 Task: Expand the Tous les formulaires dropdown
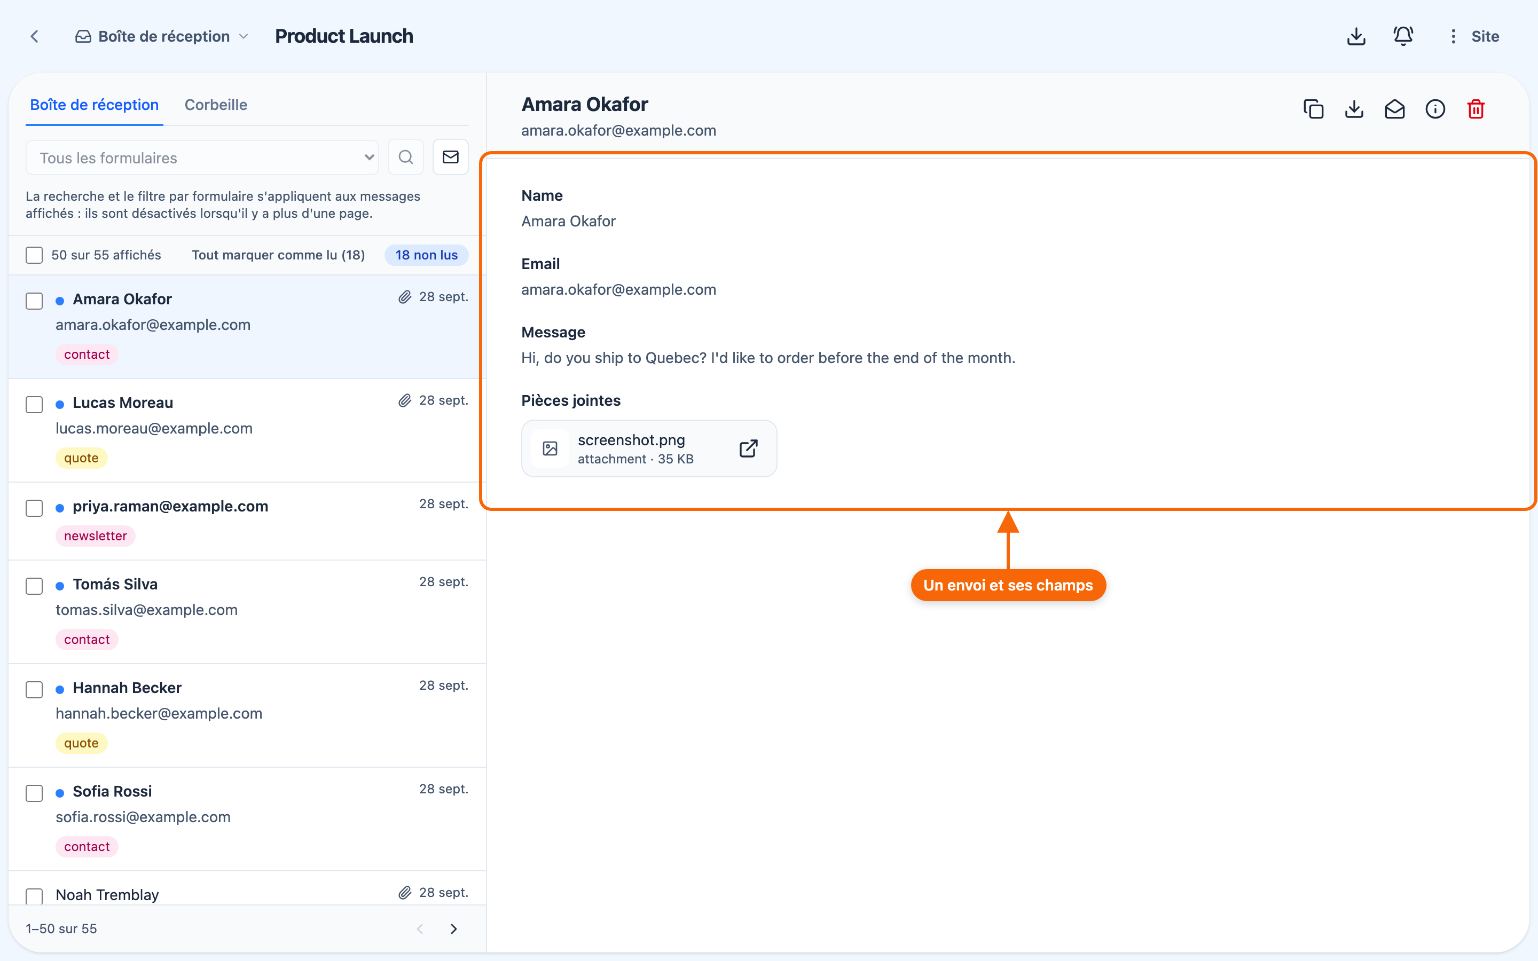tap(202, 157)
